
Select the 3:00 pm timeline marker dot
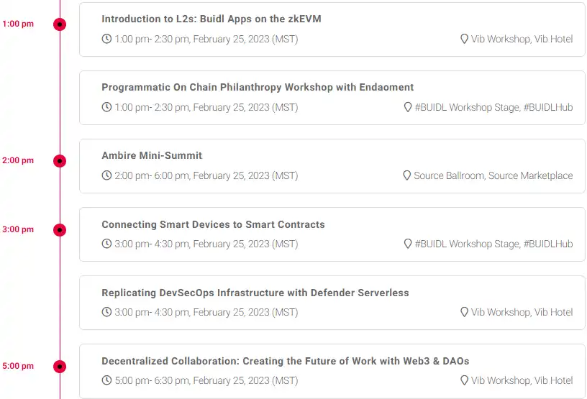tap(60, 230)
